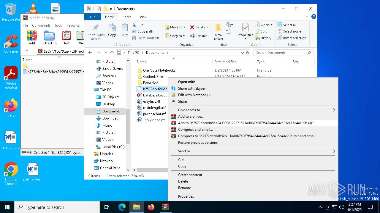Switch to the View ribbon tab
The height and width of the screenshot is (213, 380).
click(143, 17)
